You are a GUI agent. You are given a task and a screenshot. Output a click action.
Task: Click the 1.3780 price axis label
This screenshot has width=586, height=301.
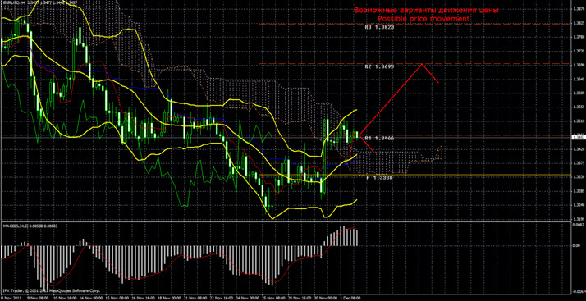tap(578, 37)
